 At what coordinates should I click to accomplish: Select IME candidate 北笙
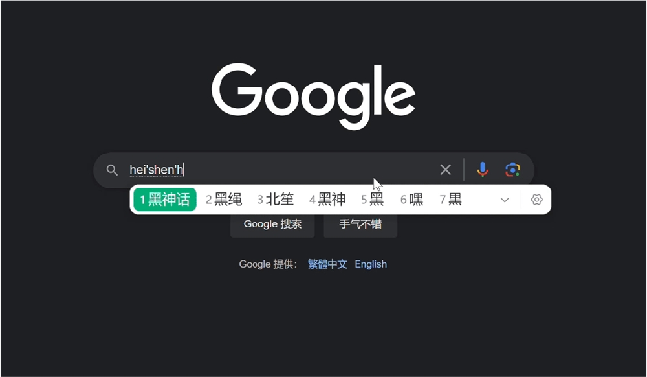tap(276, 200)
